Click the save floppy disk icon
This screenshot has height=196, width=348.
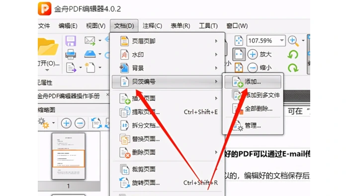pos(71,41)
